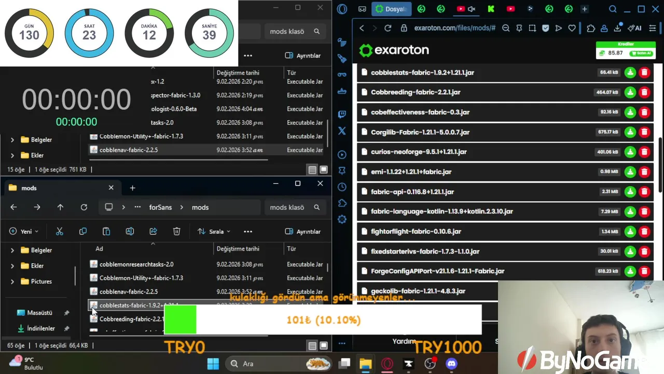The image size is (664, 374).
Task: Expand Pictures folder in navigation tree
Action: pos(12,282)
